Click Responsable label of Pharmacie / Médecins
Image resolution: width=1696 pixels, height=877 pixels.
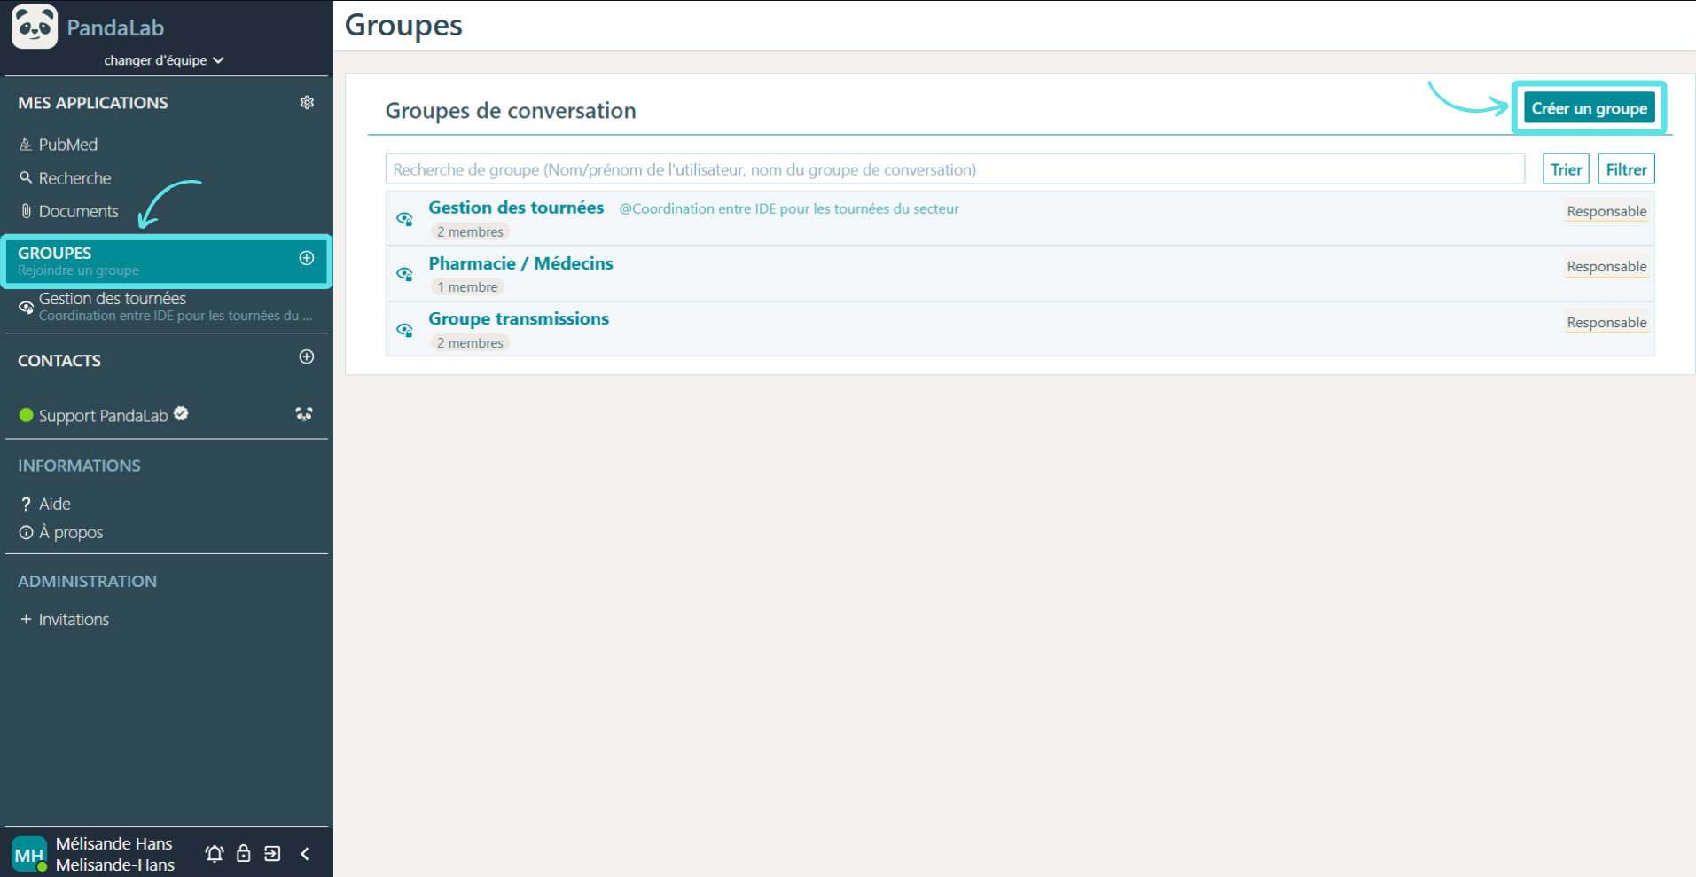1606,267
